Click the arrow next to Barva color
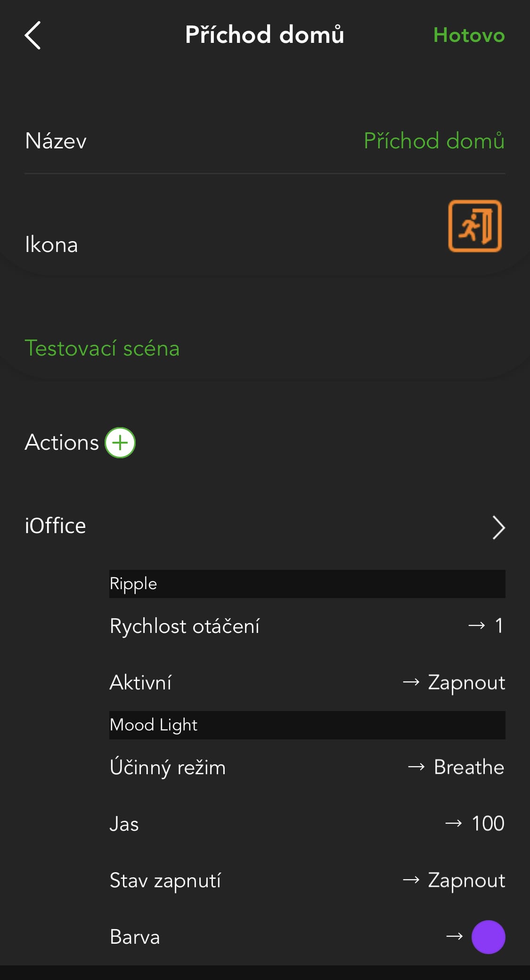This screenshot has width=530, height=980. click(x=454, y=937)
